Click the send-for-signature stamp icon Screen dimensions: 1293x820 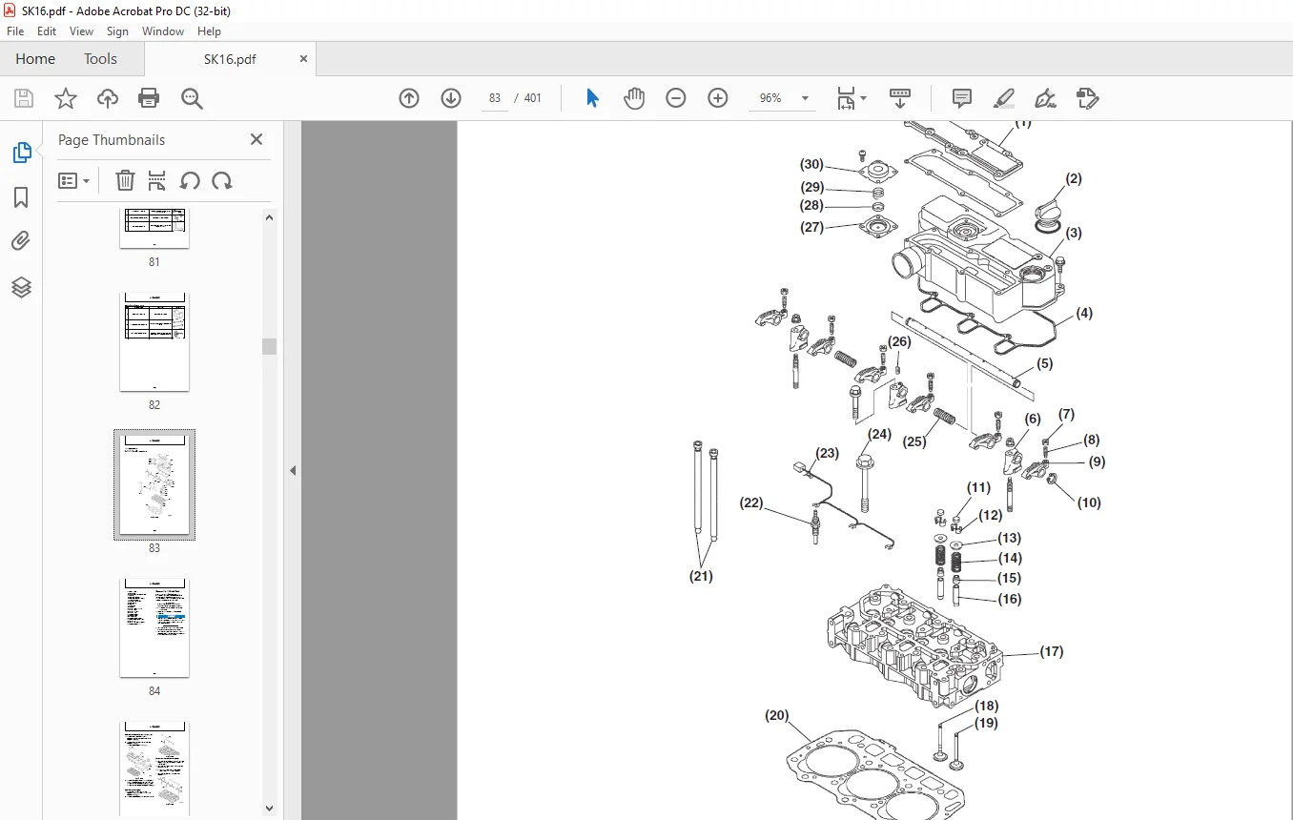[1087, 98]
